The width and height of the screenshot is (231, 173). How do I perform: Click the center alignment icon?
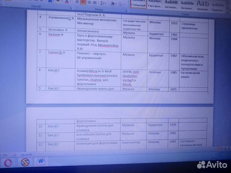click(x=82, y=2)
